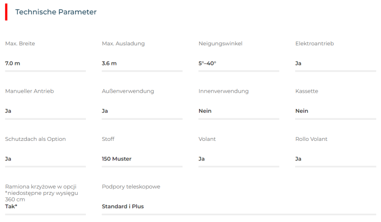Screen dimensions: 381x222
Task: Click the Podpory teleskopowe label
Action: (131, 187)
